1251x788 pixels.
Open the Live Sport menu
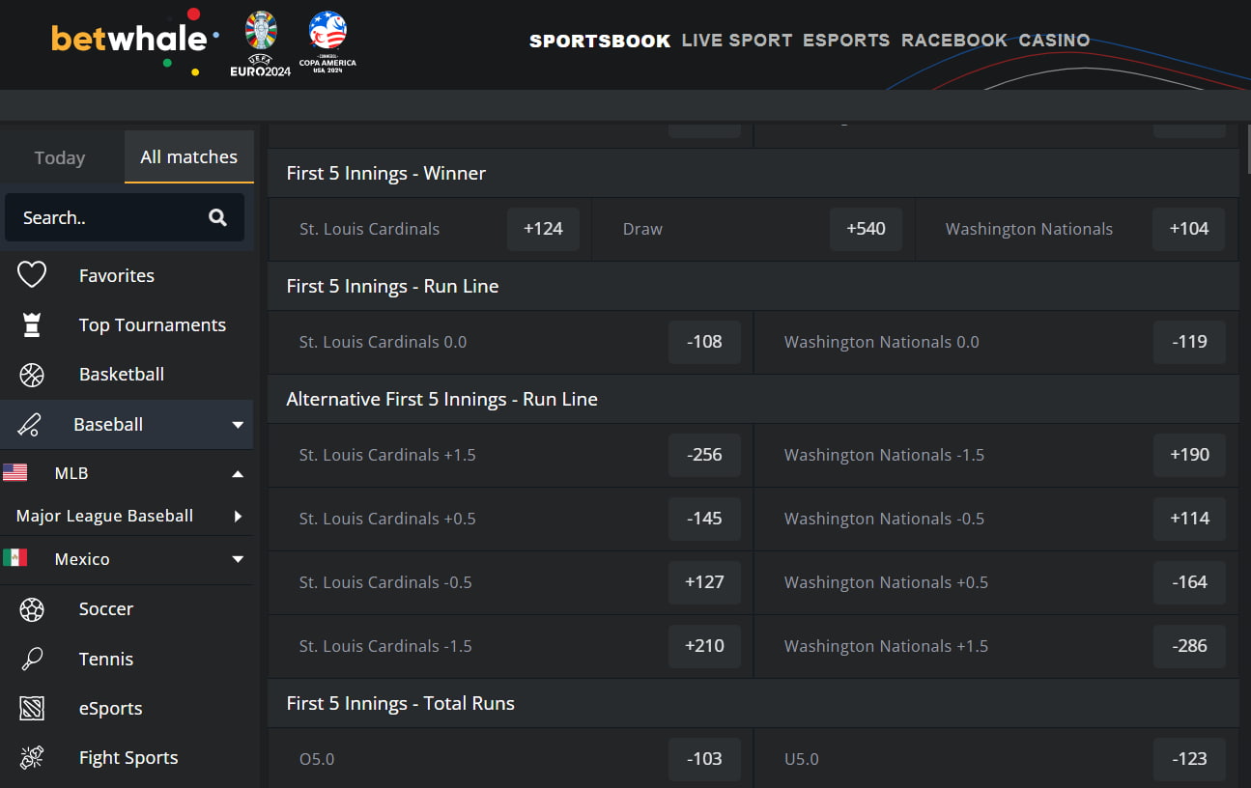pos(737,41)
